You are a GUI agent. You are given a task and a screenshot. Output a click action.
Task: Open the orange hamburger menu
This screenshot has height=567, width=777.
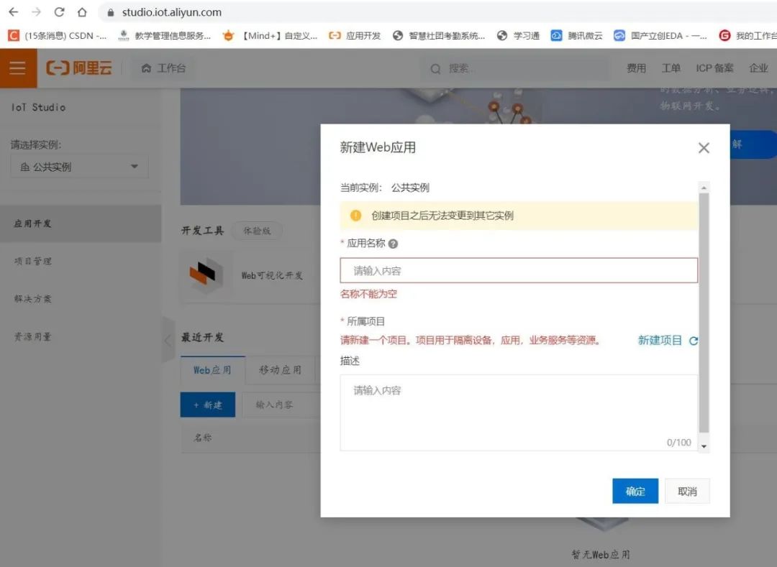[x=18, y=68]
